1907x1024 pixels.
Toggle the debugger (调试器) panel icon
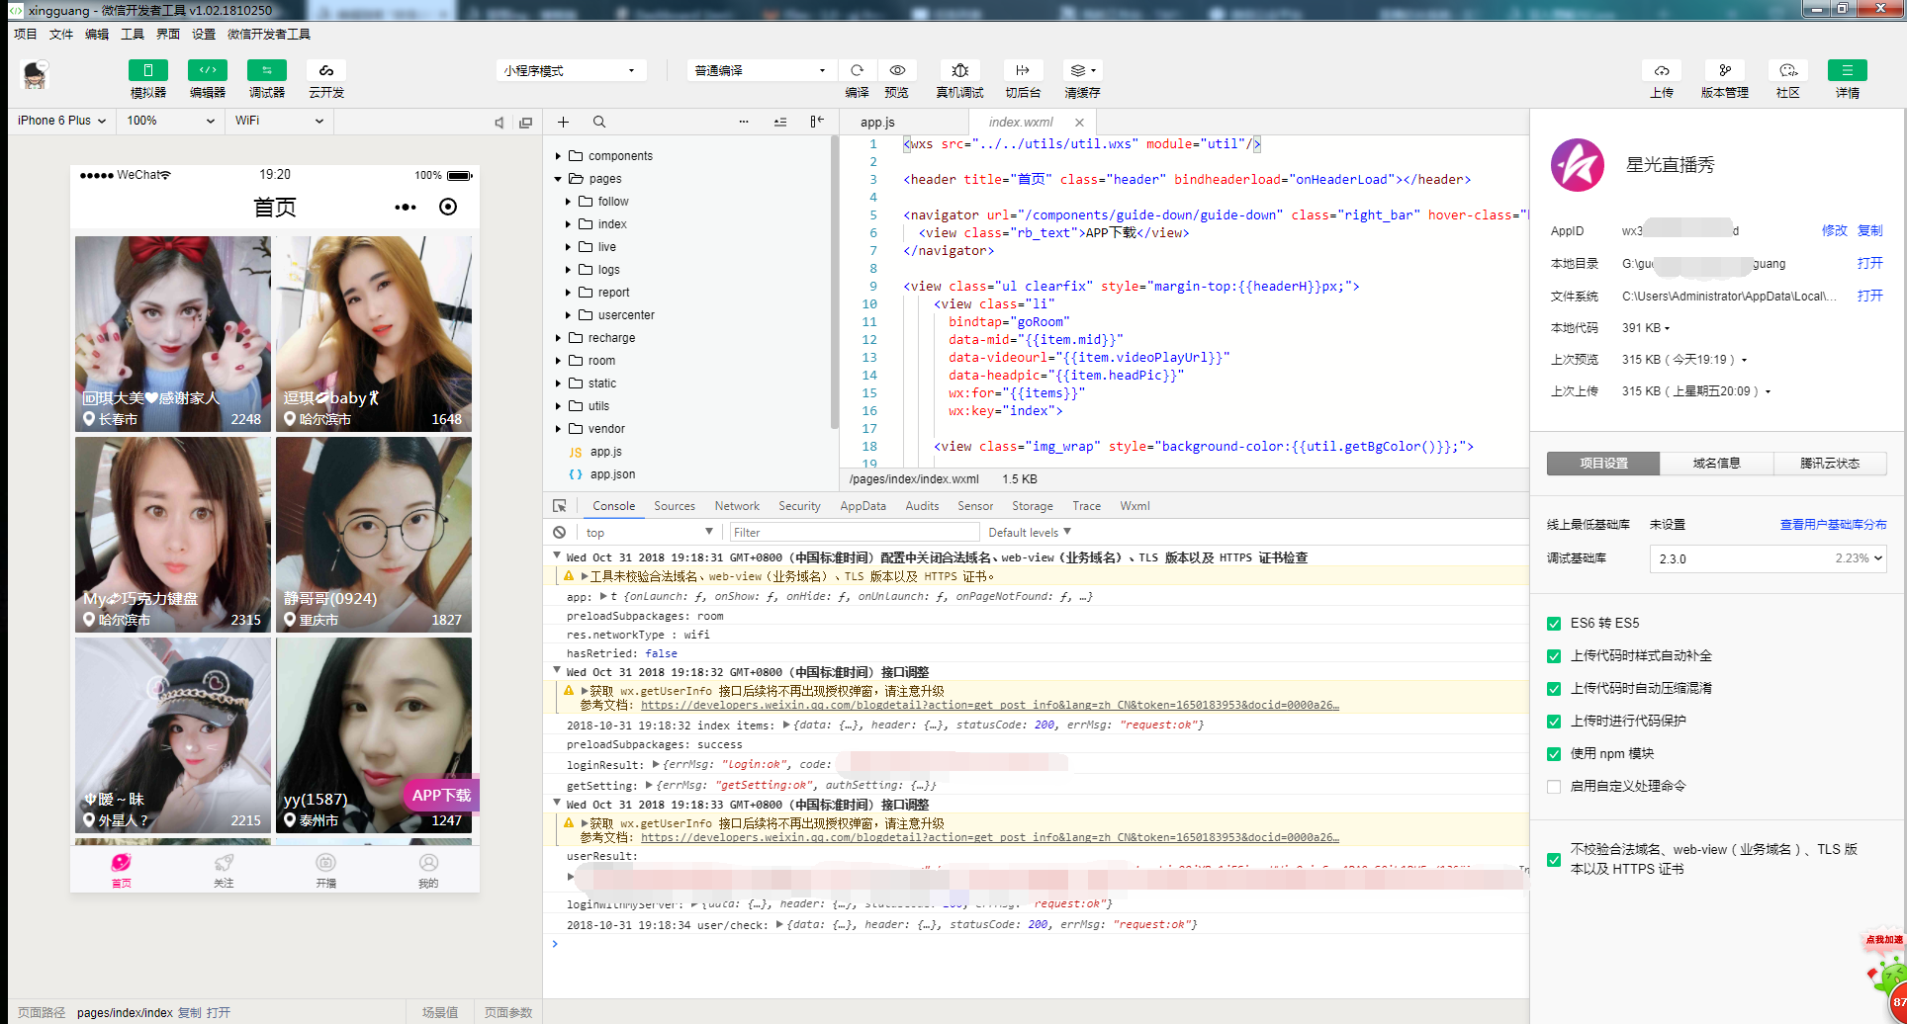(266, 70)
